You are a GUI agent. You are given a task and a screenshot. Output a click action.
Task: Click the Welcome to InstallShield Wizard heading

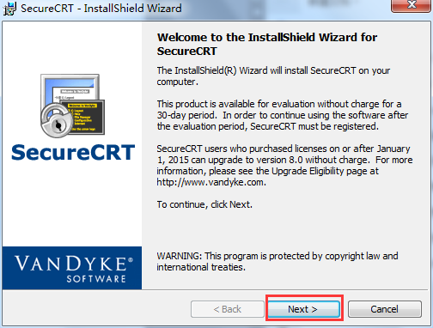click(x=267, y=44)
